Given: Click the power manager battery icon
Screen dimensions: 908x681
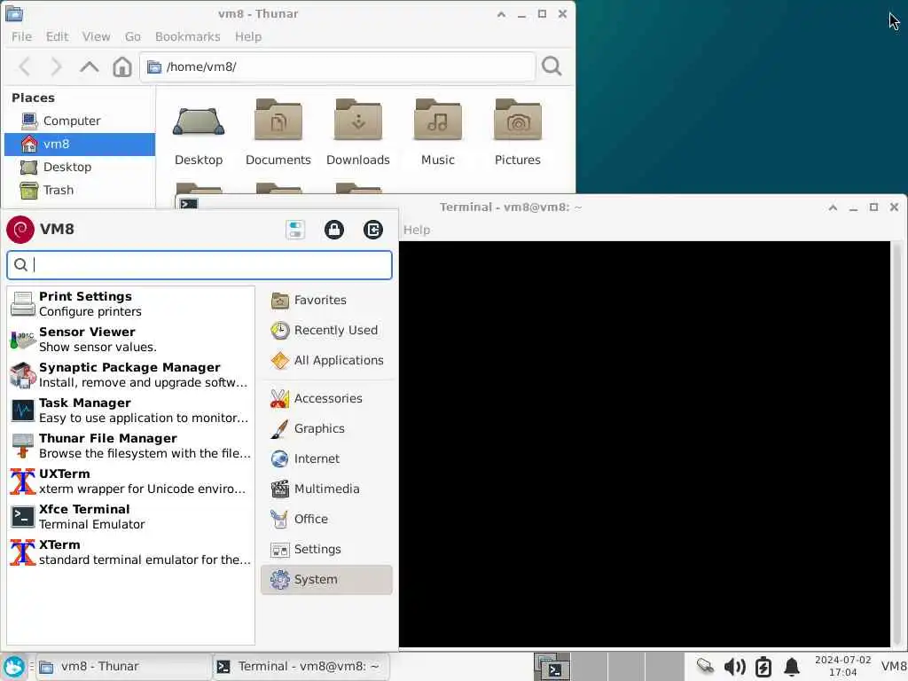Looking at the screenshot, I should [763, 667].
